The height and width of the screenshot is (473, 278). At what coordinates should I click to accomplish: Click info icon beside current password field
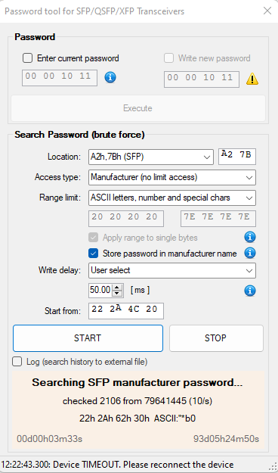[110, 77]
